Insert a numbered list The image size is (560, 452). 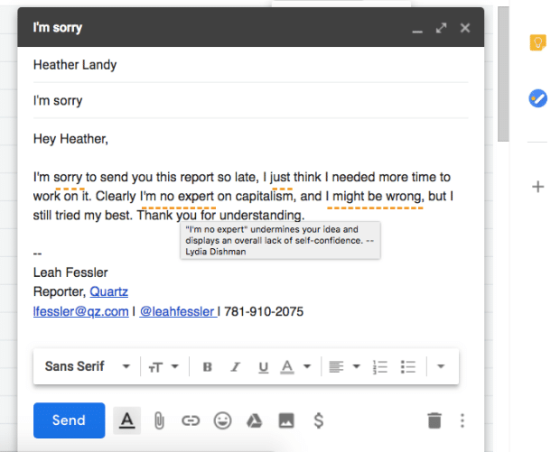click(x=380, y=366)
